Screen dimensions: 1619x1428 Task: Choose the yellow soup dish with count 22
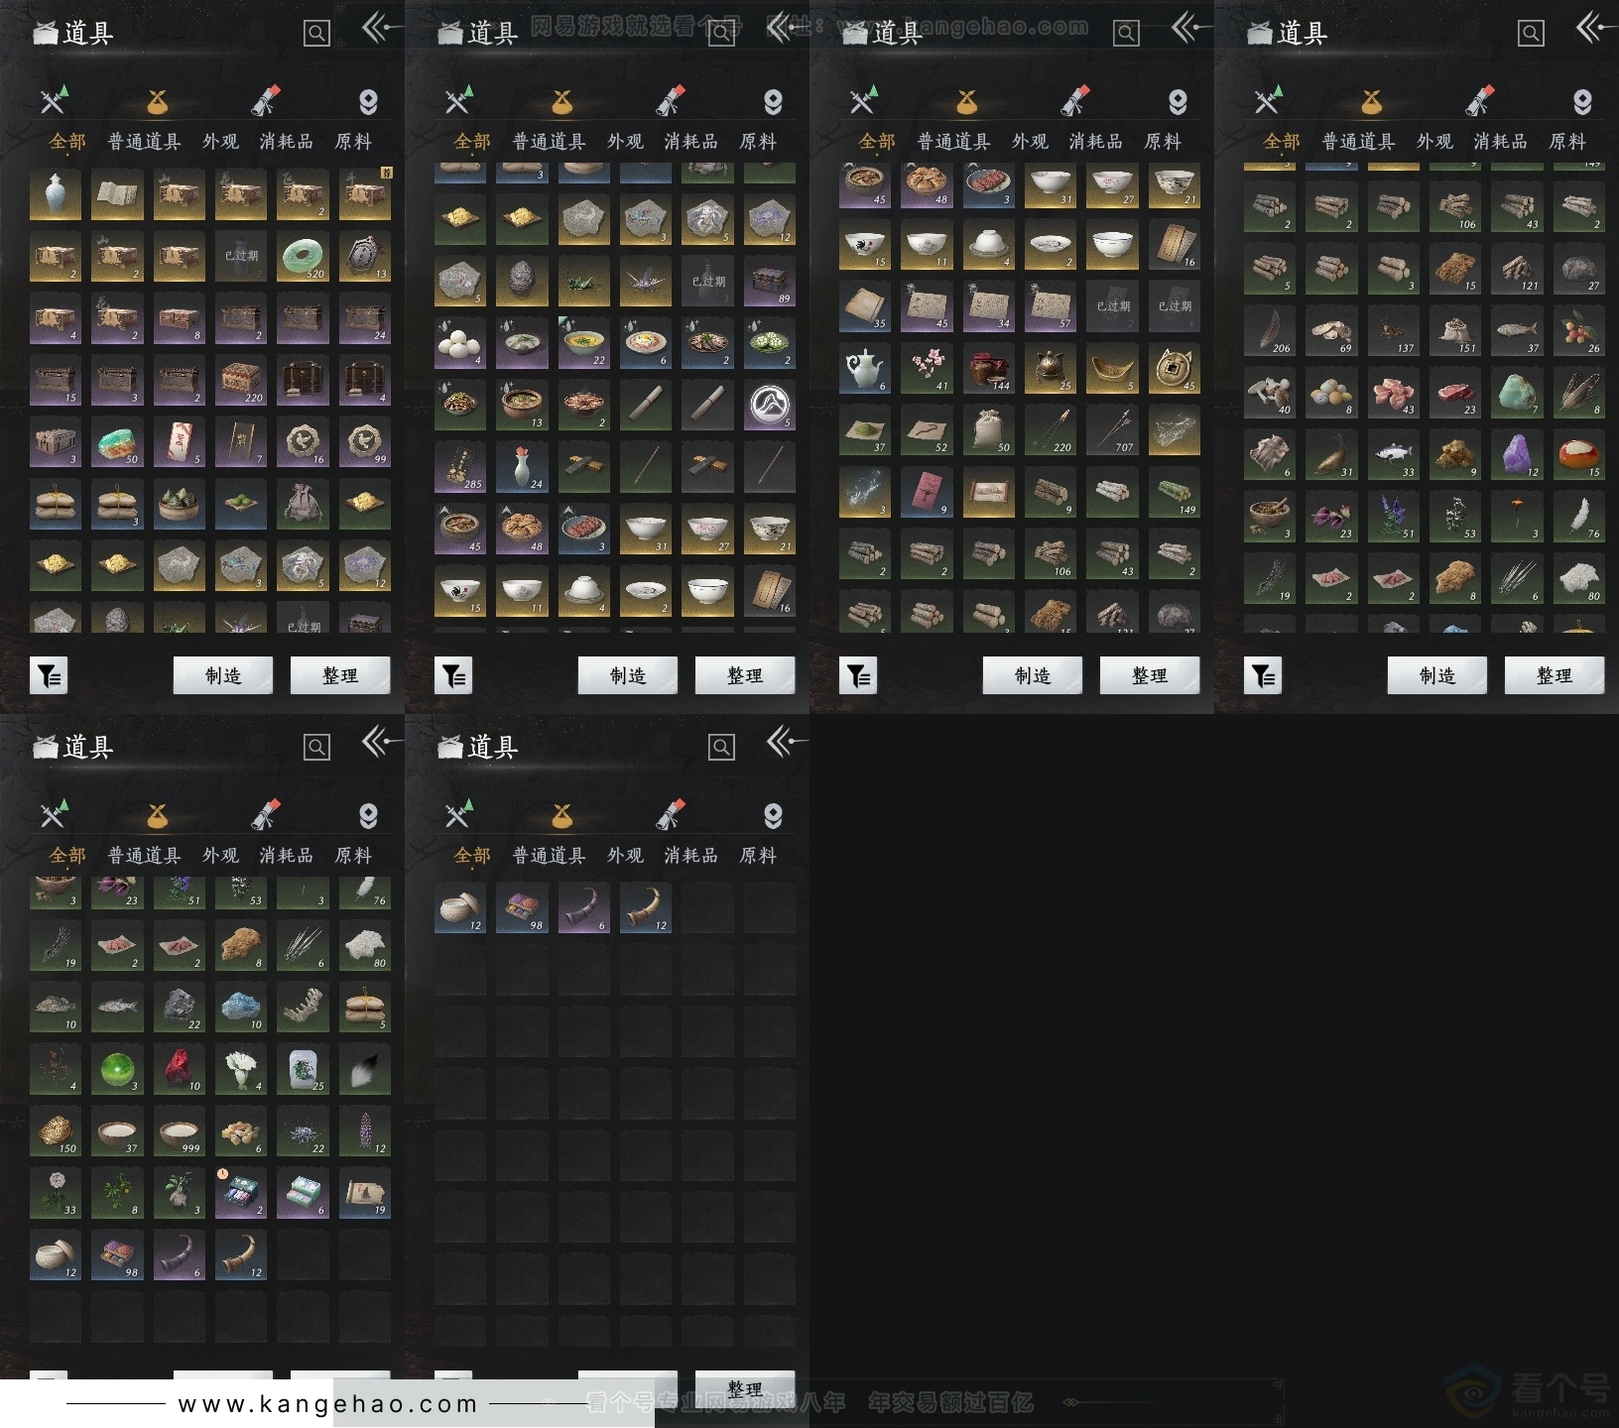click(584, 343)
